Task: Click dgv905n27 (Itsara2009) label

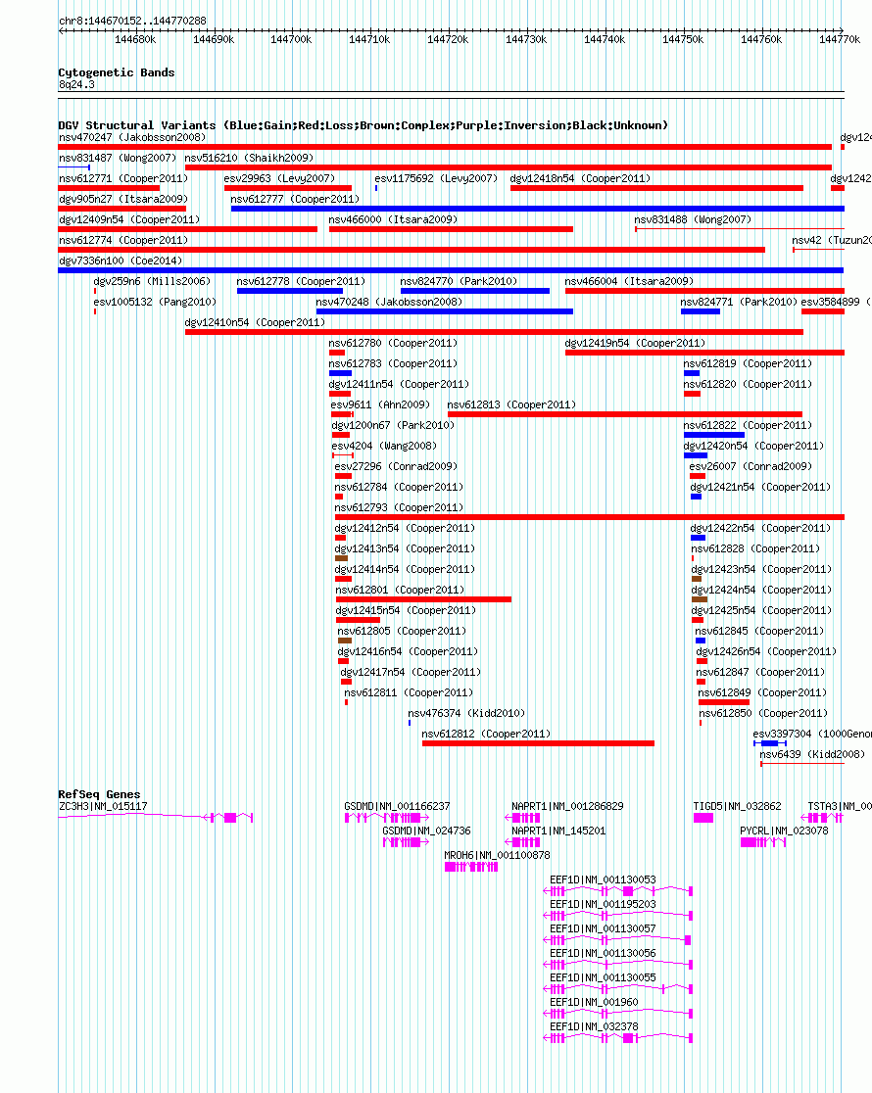Action: 123,199
